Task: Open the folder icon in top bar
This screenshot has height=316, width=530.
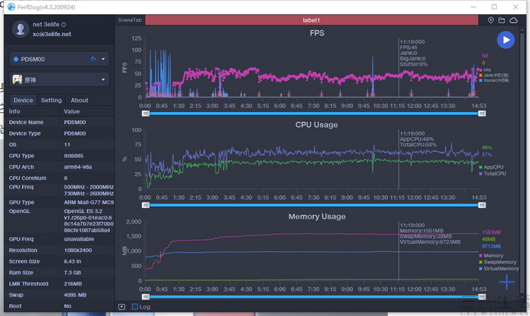Action: coord(502,20)
